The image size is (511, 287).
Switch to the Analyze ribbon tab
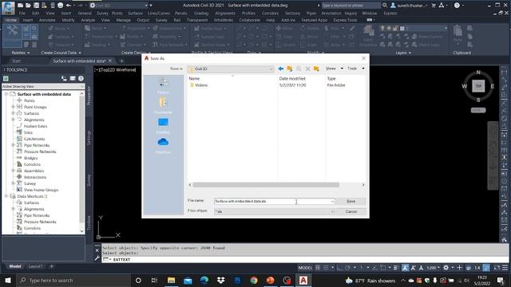point(88,20)
